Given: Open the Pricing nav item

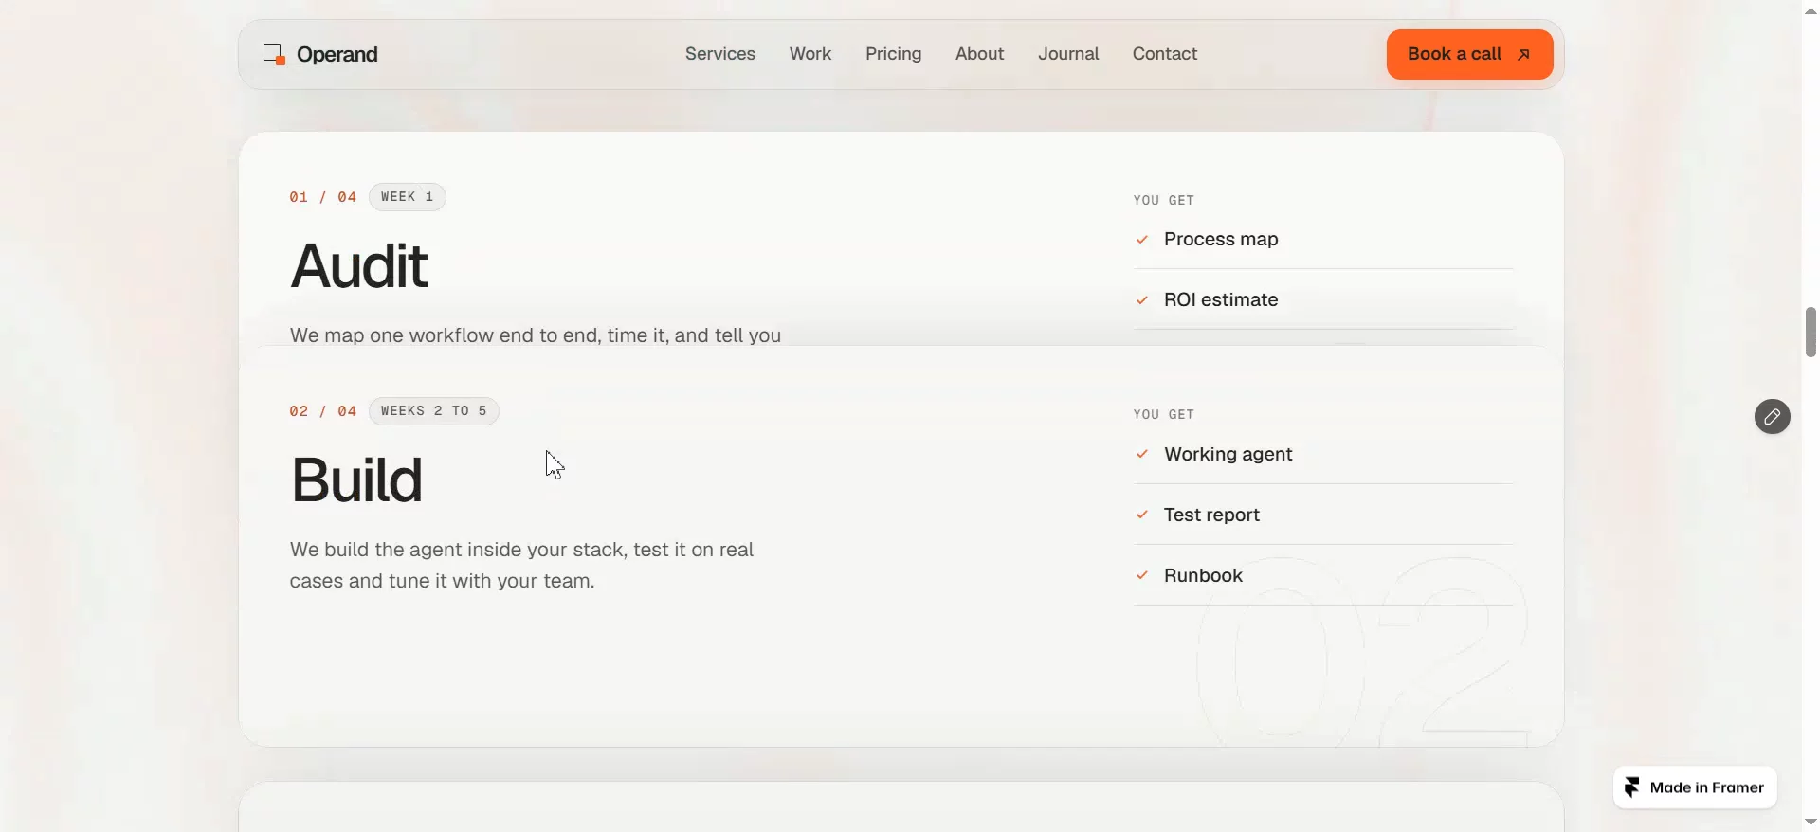Looking at the screenshot, I should click(894, 54).
